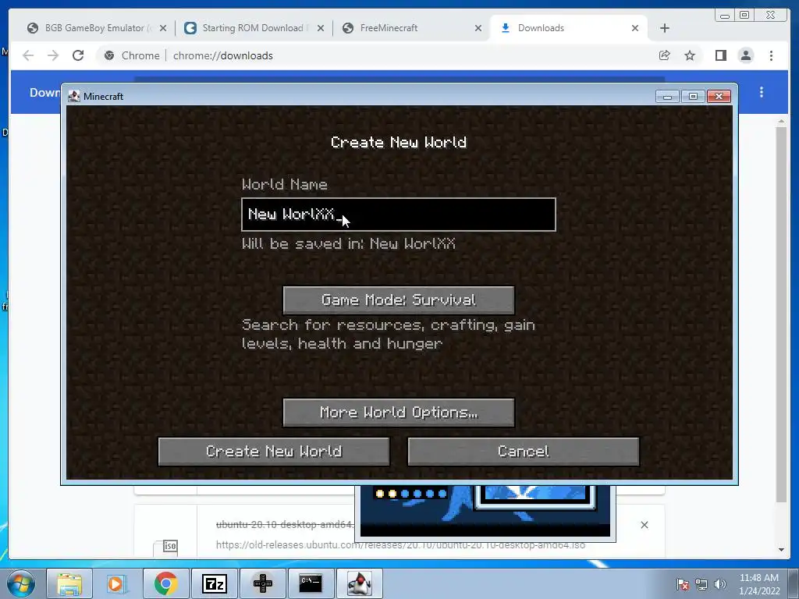Close the BGB GameBoy Emulator tab
This screenshot has width=799, height=599.
[x=163, y=29]
